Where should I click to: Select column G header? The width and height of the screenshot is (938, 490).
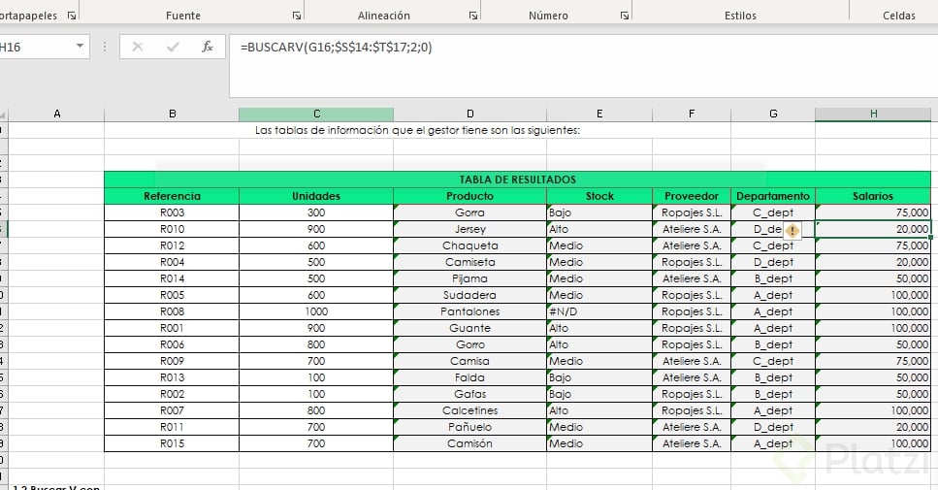(773, 114)
